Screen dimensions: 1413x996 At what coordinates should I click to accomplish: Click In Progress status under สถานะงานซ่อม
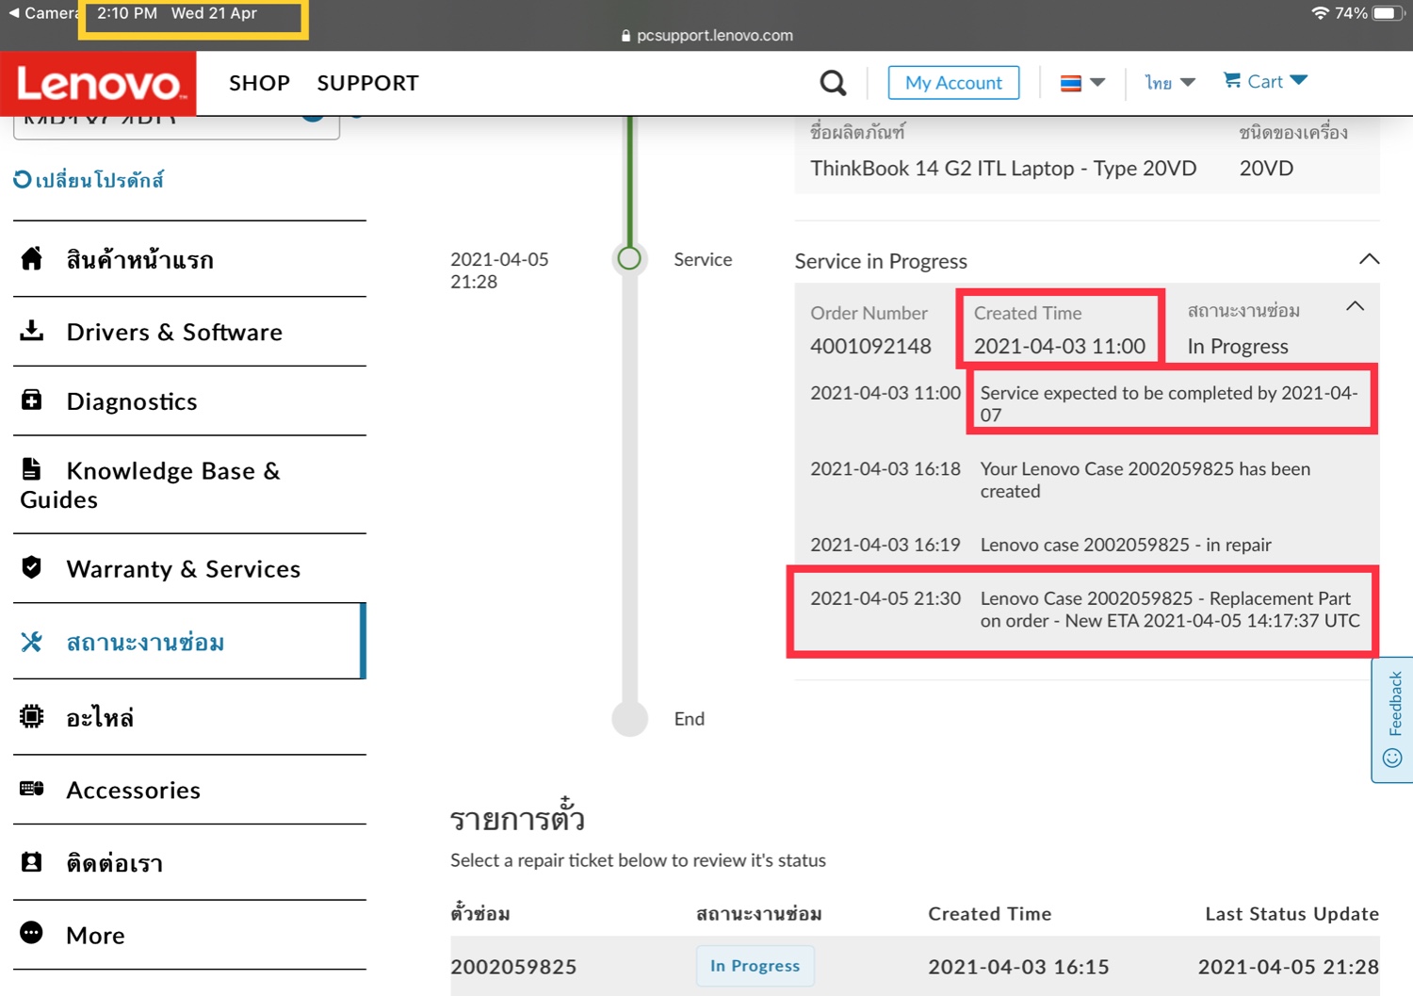tap(1238, 346)
